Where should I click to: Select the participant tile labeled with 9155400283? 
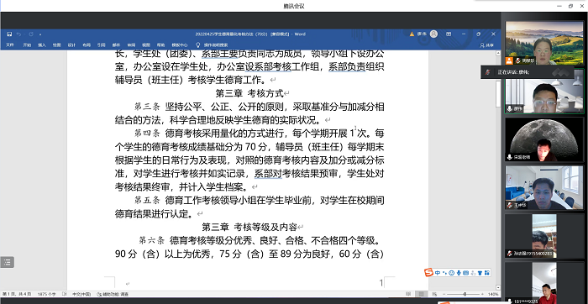[x=544, y=236]
